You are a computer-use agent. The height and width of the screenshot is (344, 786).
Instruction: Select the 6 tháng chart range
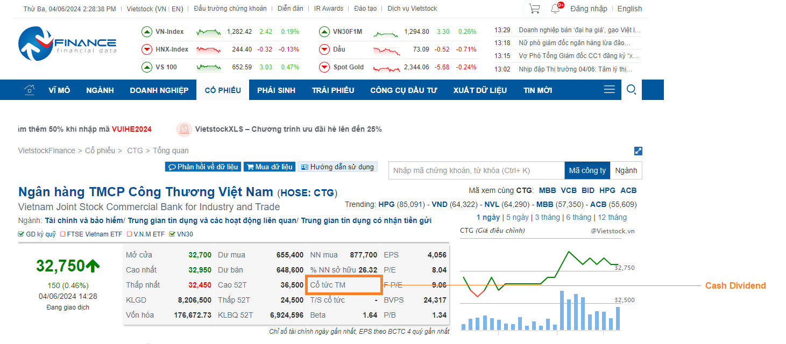pos(579,218)
